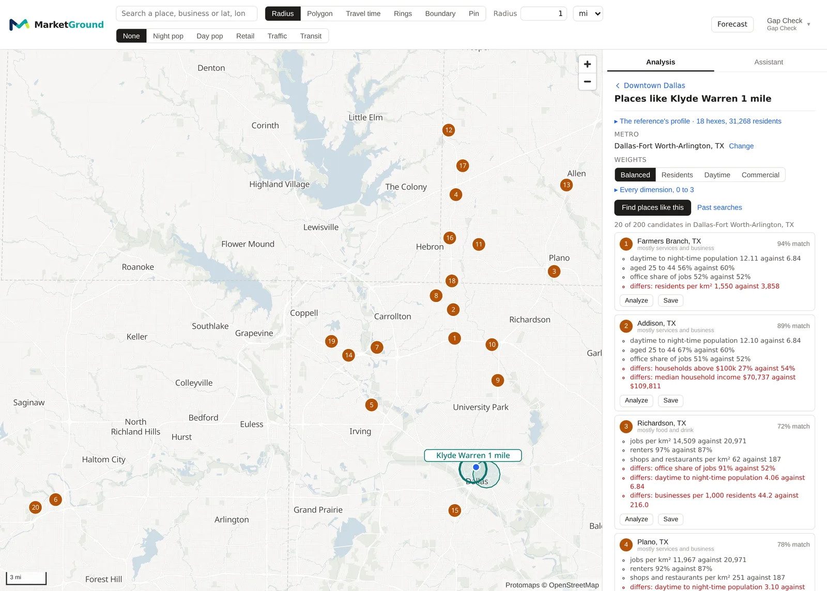Expand Every dimension, 0 to 3

(x=654, y=190)
